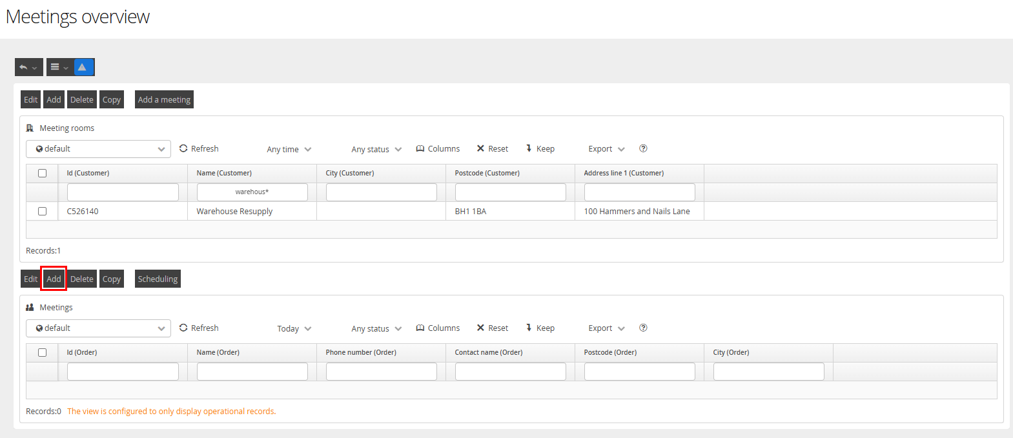Screen dimensions: 1013x438
Task: Expand the Any time filter dropdown
Action: pos(289,149)
